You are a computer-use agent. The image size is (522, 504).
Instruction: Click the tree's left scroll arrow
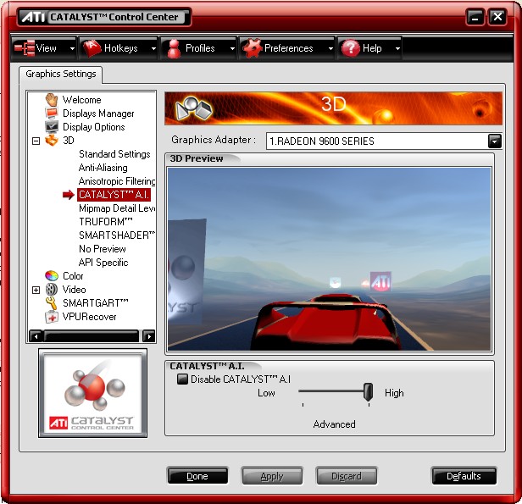[x=36, y=336]
